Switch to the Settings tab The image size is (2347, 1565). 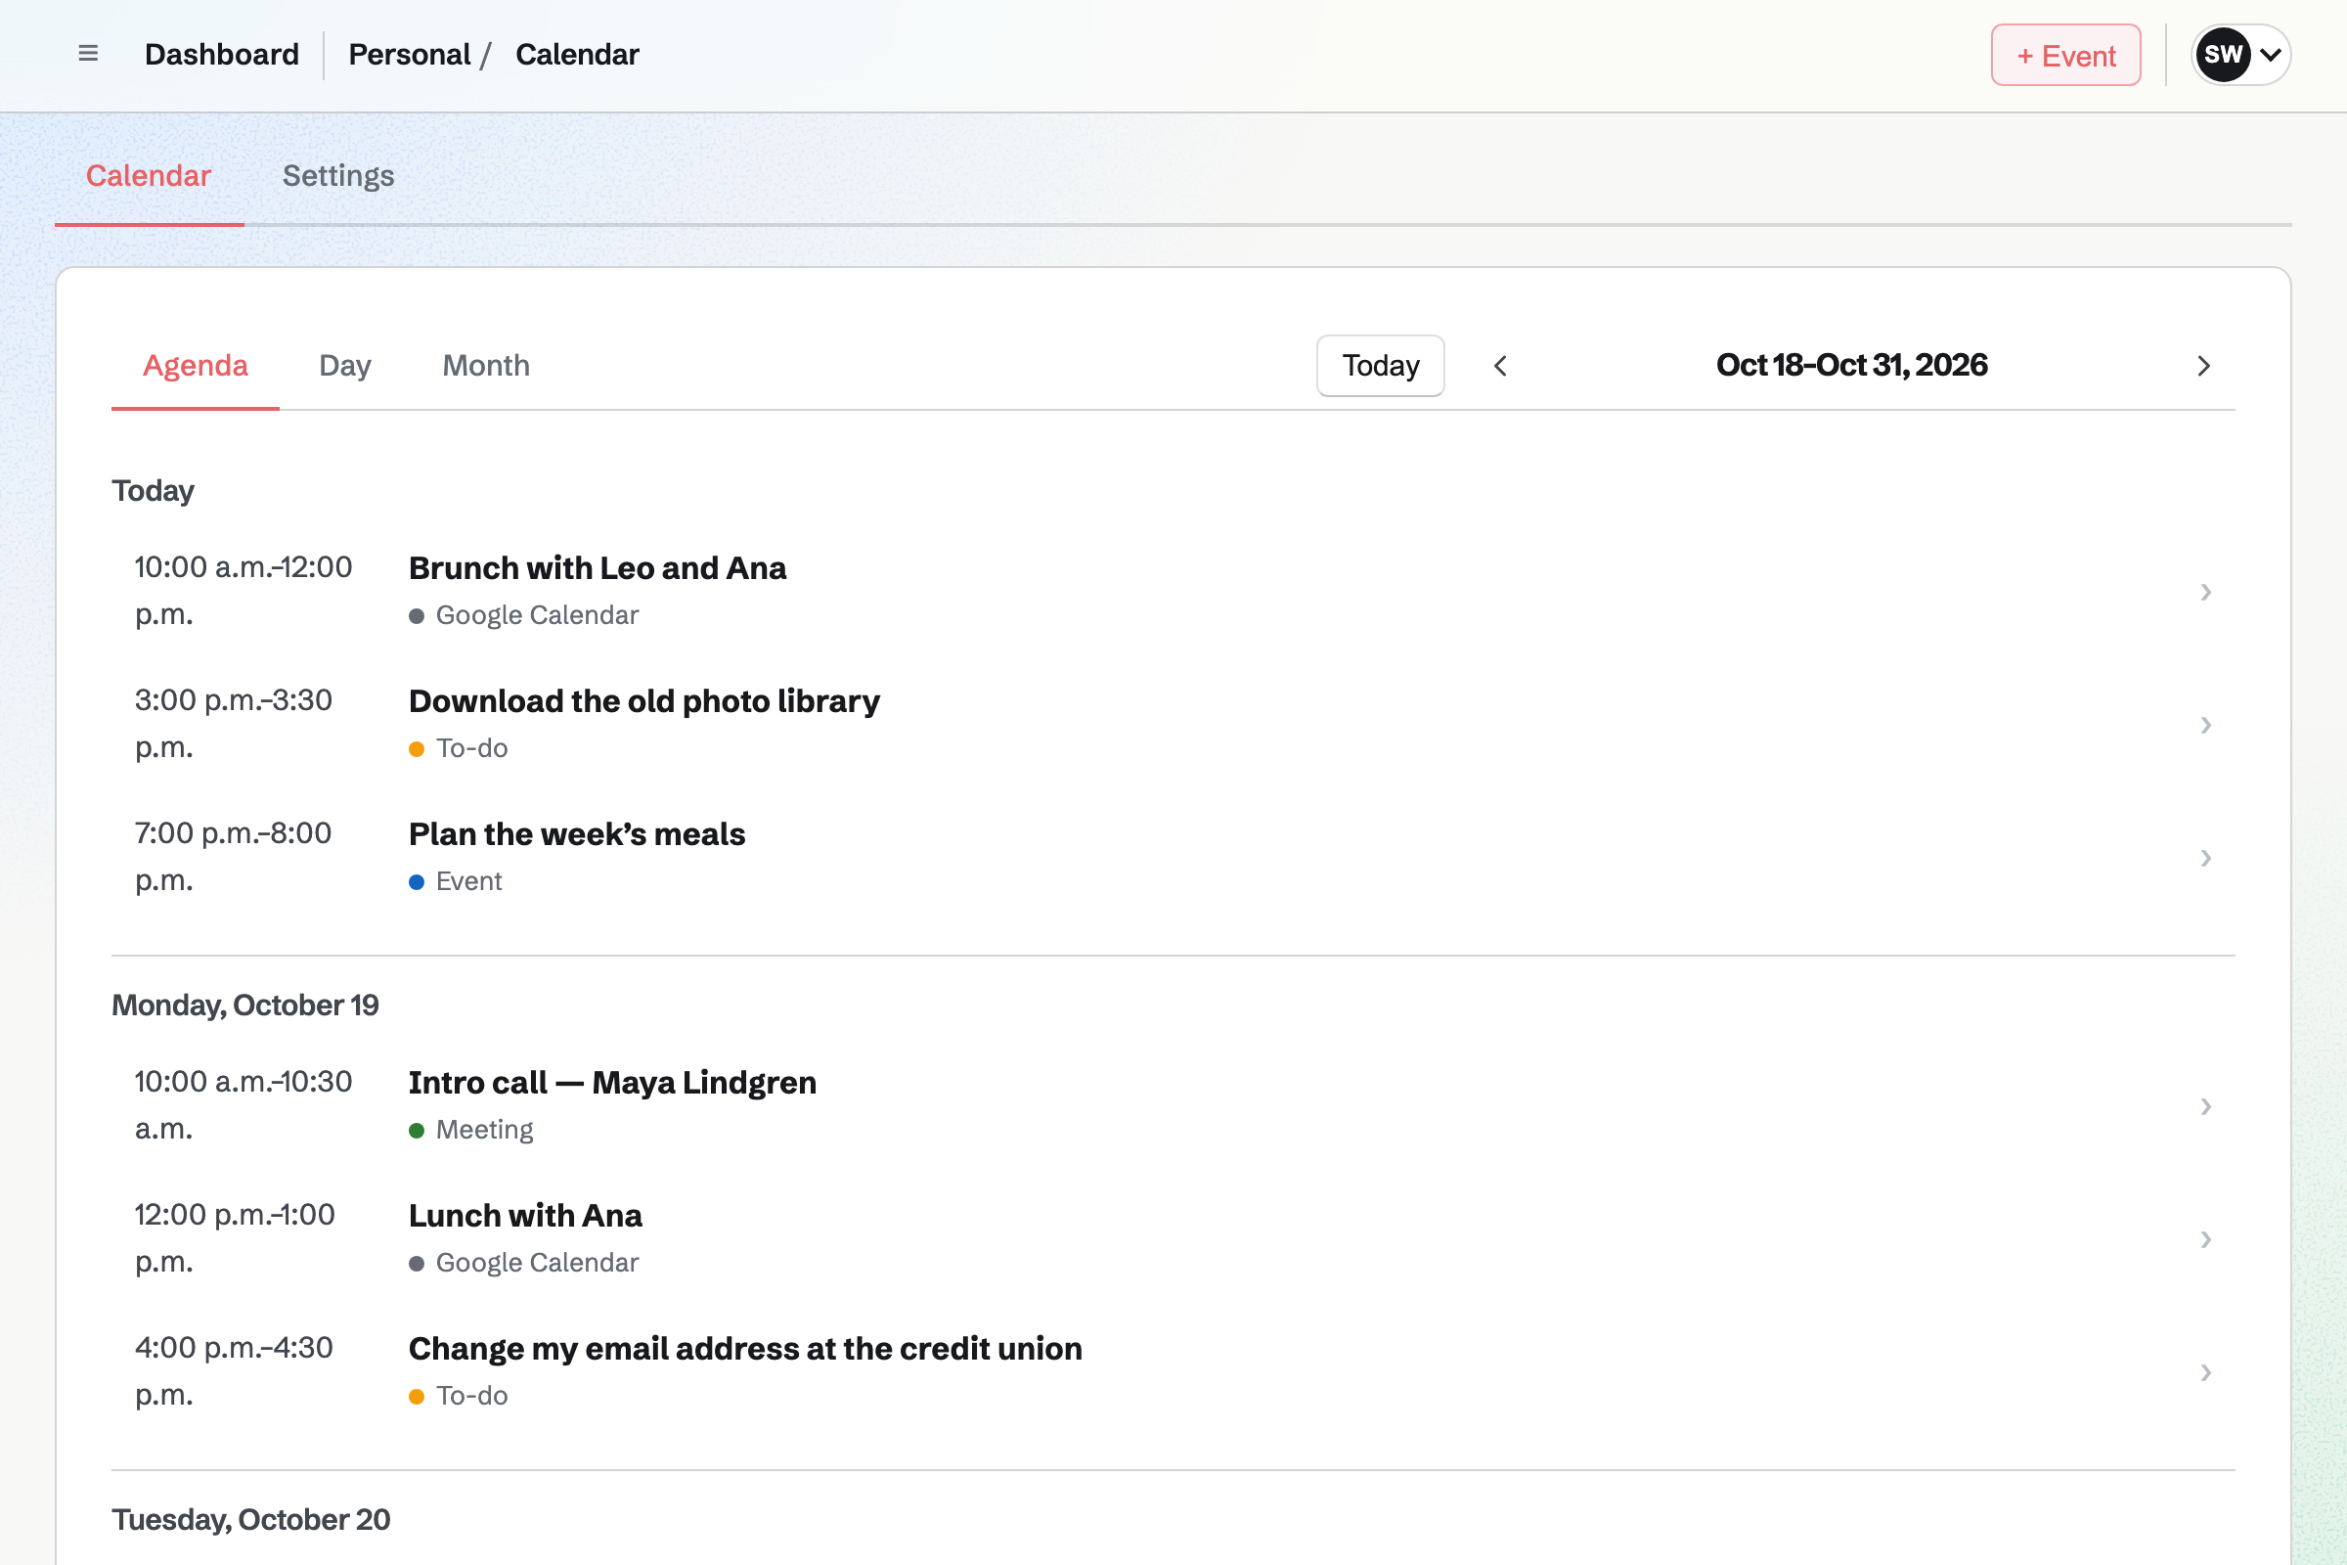(338, 176)
